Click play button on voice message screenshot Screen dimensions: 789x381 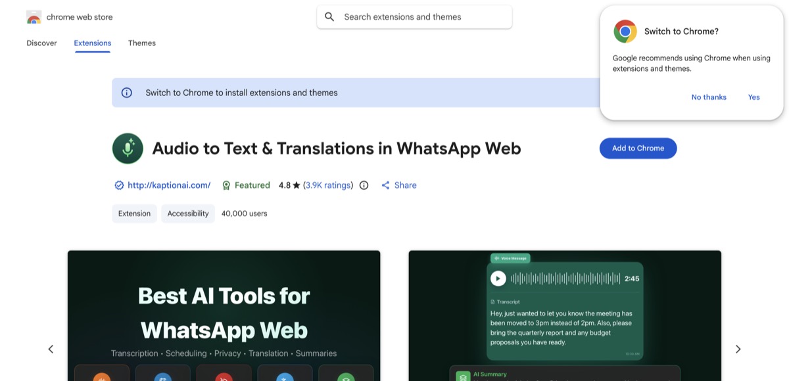point(498,279)
